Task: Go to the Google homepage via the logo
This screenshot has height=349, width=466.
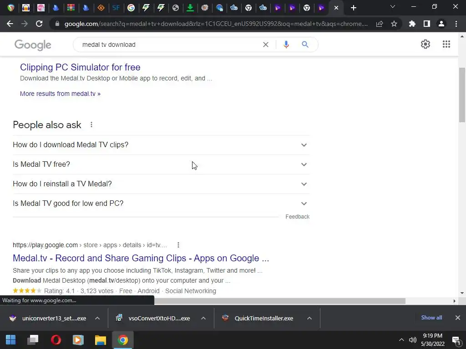Action: tap(33, 45)
